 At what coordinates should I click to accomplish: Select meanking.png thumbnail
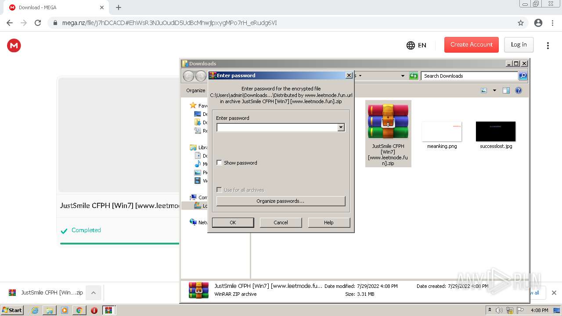pyautogui.click(x=442, y=131)
